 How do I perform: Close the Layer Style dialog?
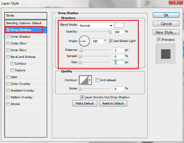click(x=176, y=2)
